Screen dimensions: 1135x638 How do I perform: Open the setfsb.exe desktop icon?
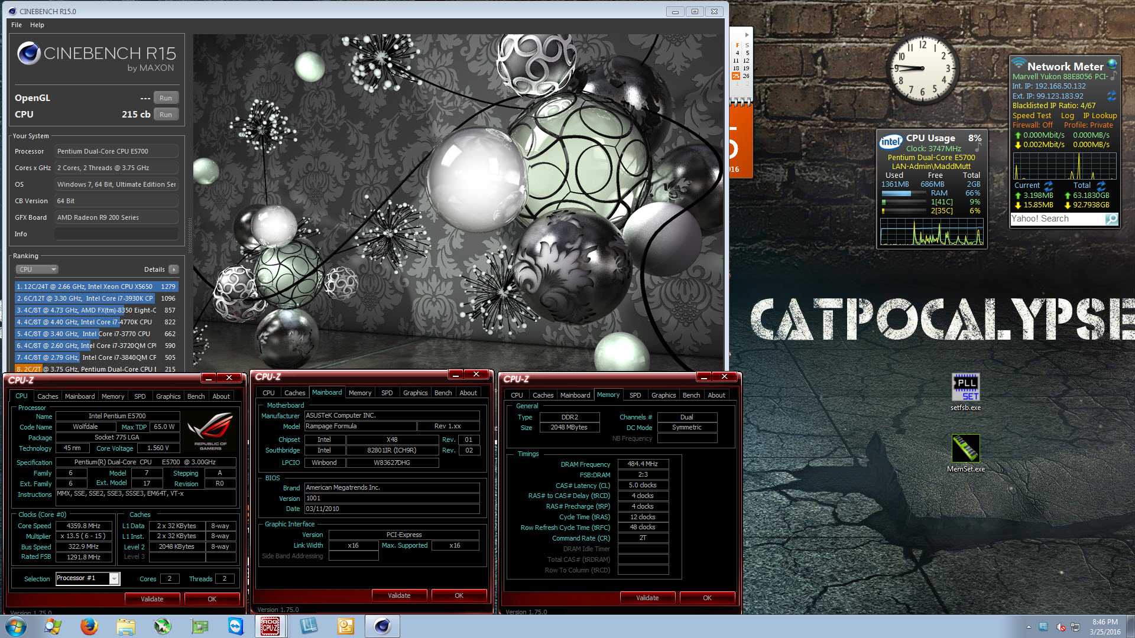point(965,388)
